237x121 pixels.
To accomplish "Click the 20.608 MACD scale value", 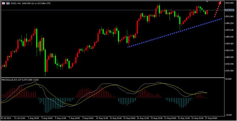I will point(228,79).
